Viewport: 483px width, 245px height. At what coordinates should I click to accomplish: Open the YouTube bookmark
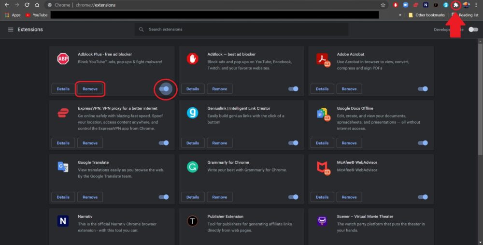[36, 15]
